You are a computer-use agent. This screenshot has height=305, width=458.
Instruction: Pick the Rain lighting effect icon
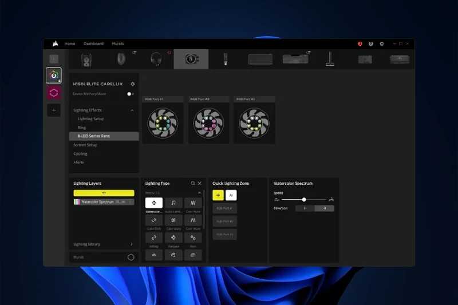pyautogui.click(x=193, y=237)
